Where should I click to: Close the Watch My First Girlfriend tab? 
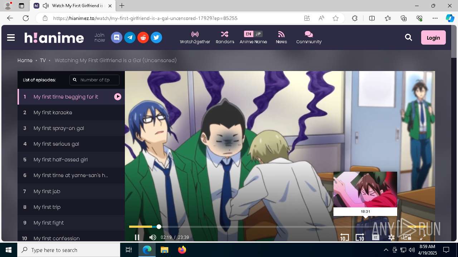coord(110,6)
